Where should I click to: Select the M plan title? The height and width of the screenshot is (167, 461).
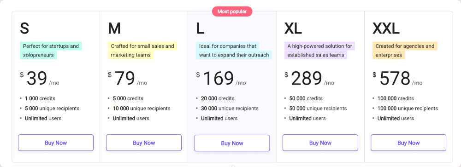(114, 29)
